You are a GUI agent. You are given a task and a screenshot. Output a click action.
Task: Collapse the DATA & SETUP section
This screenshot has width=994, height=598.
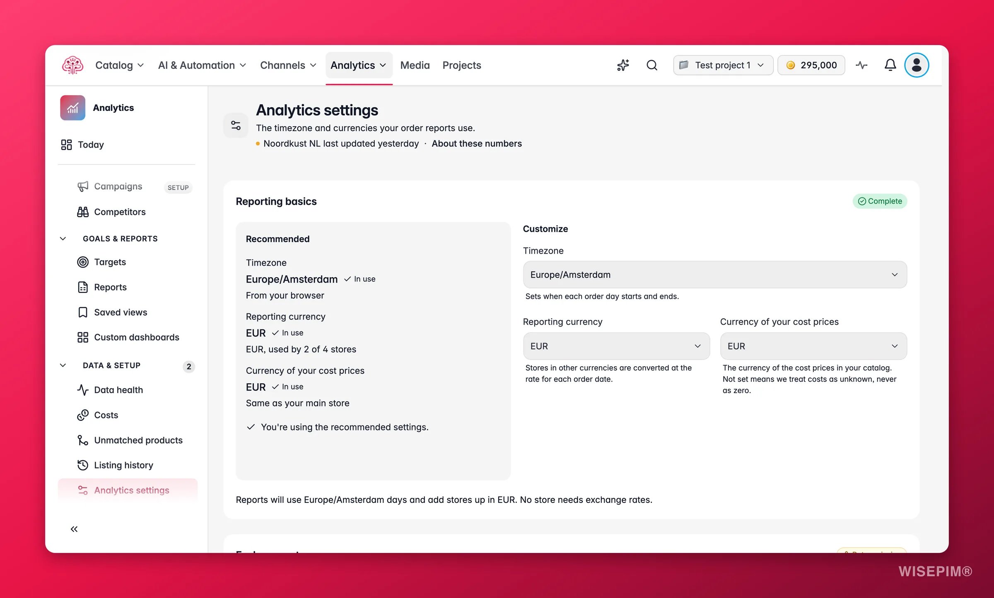[63, 365]
